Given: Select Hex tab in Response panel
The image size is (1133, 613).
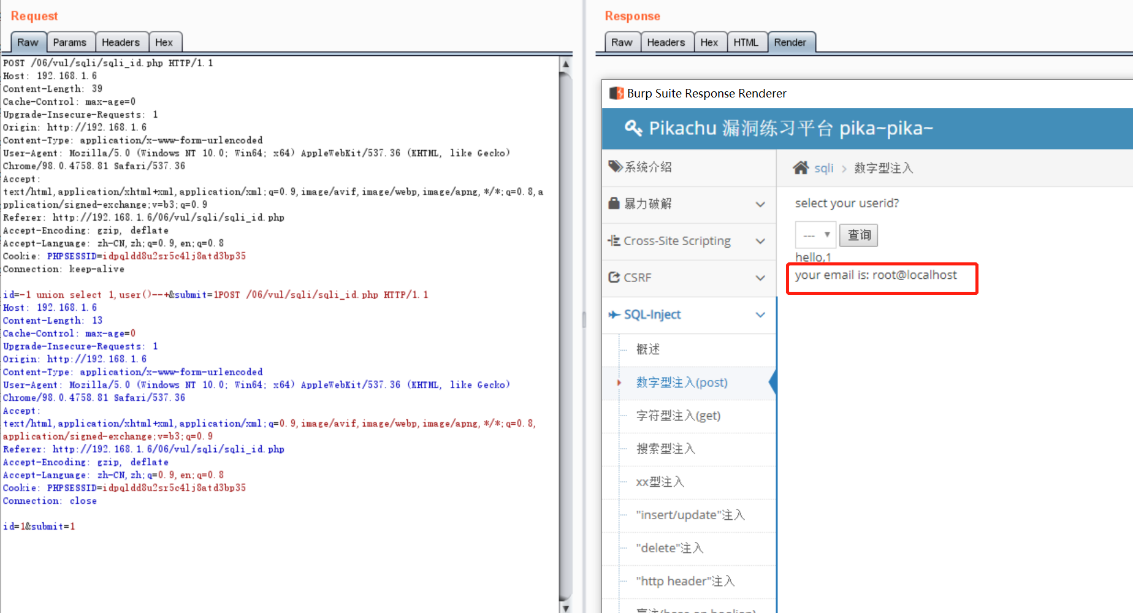Looking at the screenshot, I should (709, 42).
